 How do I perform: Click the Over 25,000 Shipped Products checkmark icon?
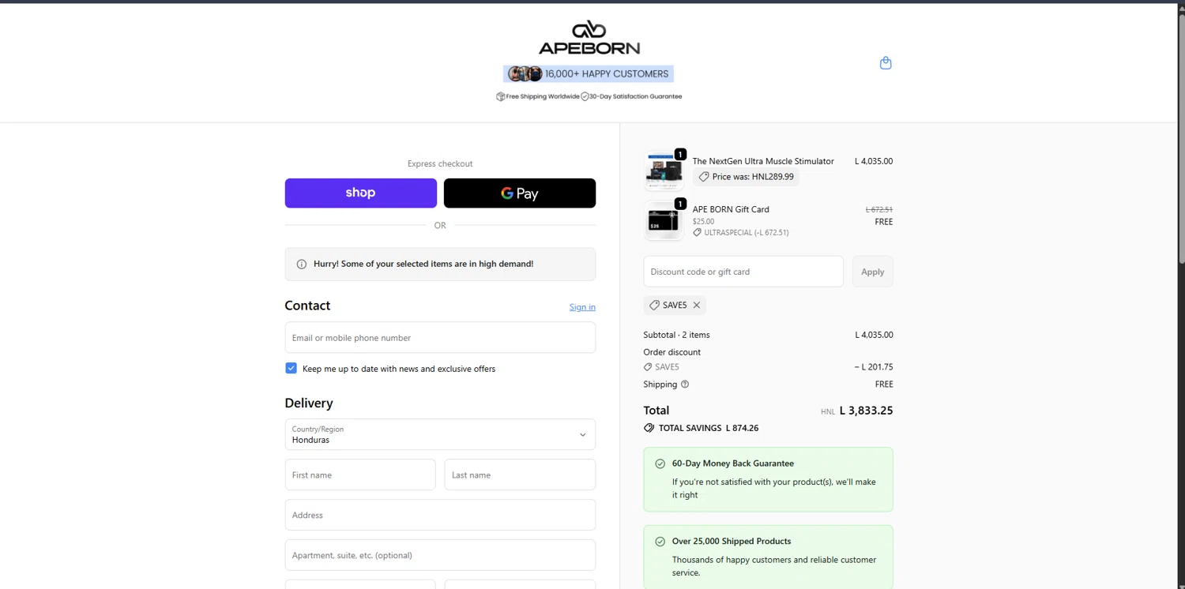pyautogui.click(x=660, y=542)
